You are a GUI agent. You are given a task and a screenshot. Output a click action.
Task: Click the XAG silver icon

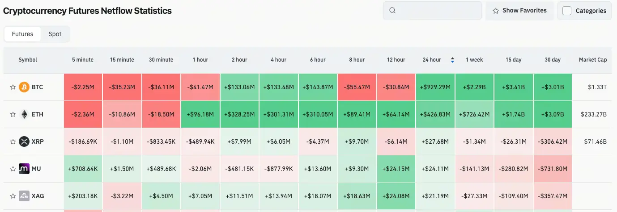(24, 196)
